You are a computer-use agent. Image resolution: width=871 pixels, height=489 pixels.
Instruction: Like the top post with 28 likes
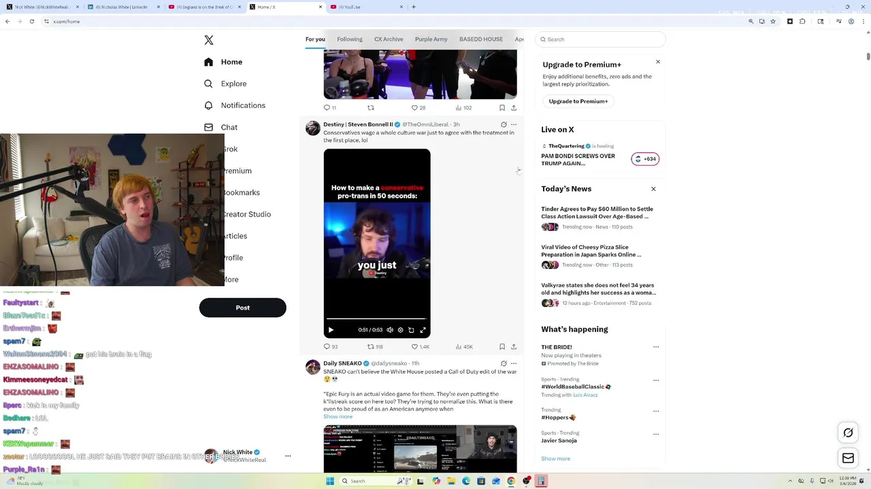click(x=418, y=108)
